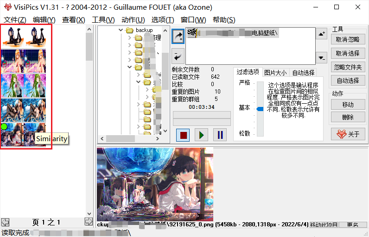Select first duplicate thumbnail of girl lying
Screen dimensions: 369x237
tap(12, 37)
